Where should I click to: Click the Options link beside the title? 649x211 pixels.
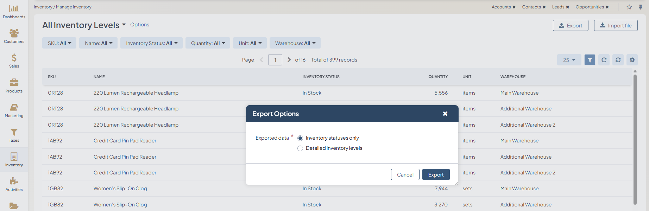click(x=140, y=25)
